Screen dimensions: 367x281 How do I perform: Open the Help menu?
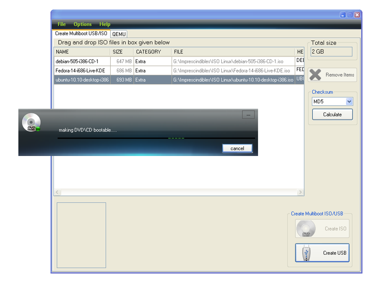pyautogui.click(x=105, y=24)
